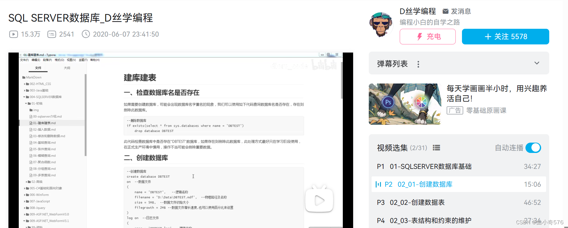The height and width of the screenshot is (228, 568).
Task: Click the now-playing bars icon on P2
Action: tap(378, 184)
